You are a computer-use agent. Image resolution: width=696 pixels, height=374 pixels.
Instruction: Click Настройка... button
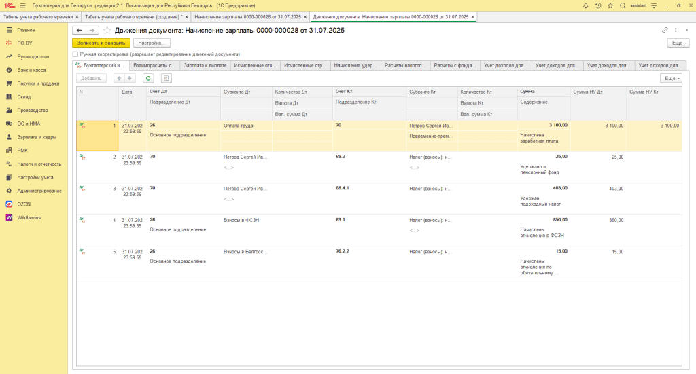tap(152, 43)
